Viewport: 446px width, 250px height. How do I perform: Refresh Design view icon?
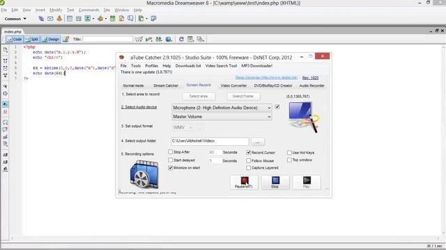pos(181,40)
